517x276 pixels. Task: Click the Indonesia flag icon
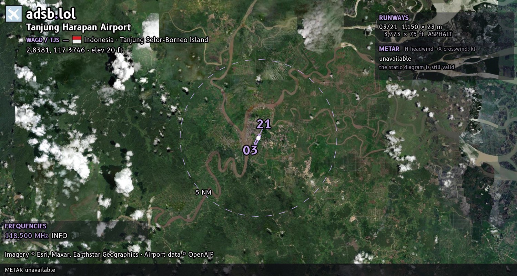(77, 40)
